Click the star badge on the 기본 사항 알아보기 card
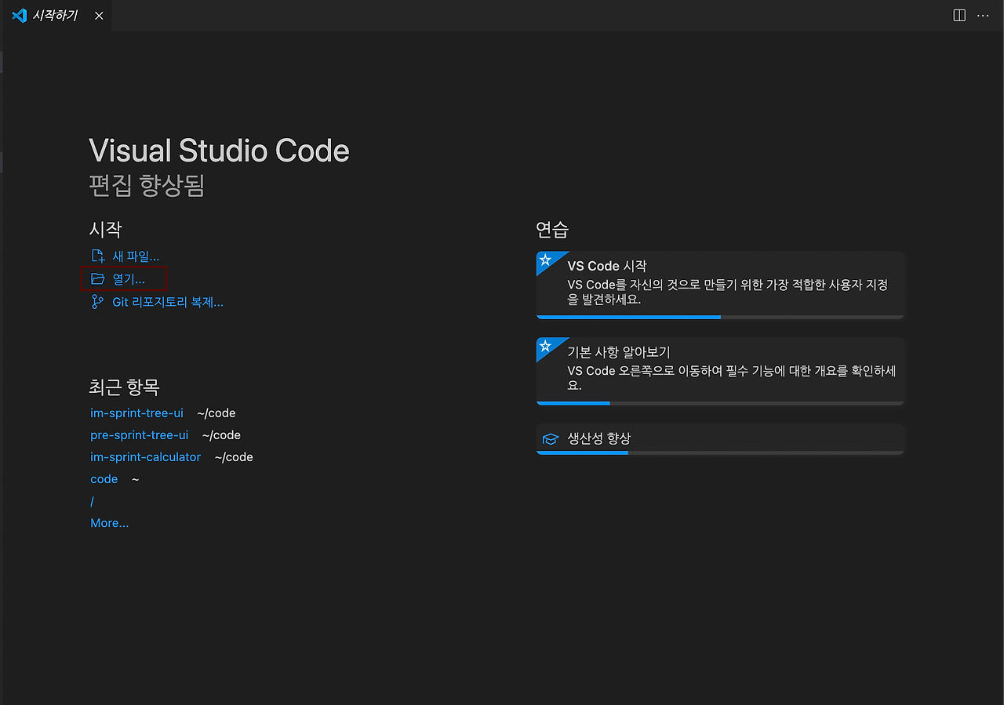 click(546, 346)
